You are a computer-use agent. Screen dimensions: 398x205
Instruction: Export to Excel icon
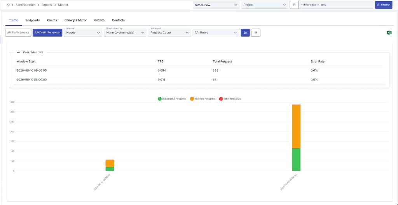(x=389, y=33)
